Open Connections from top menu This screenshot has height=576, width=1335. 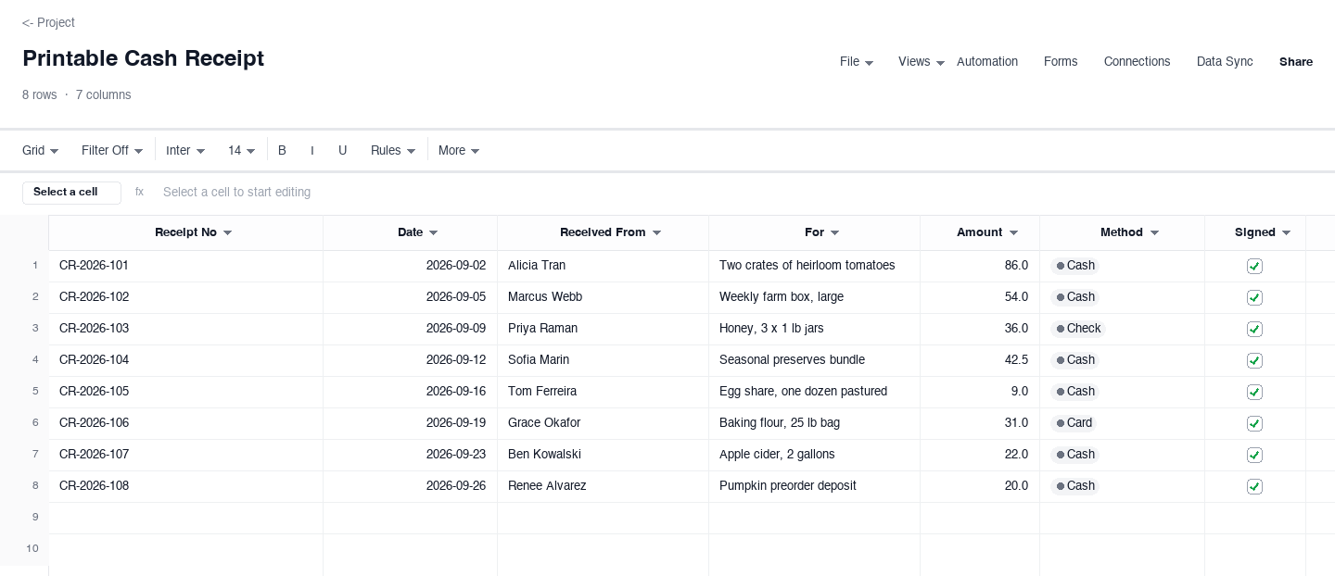1137,62
